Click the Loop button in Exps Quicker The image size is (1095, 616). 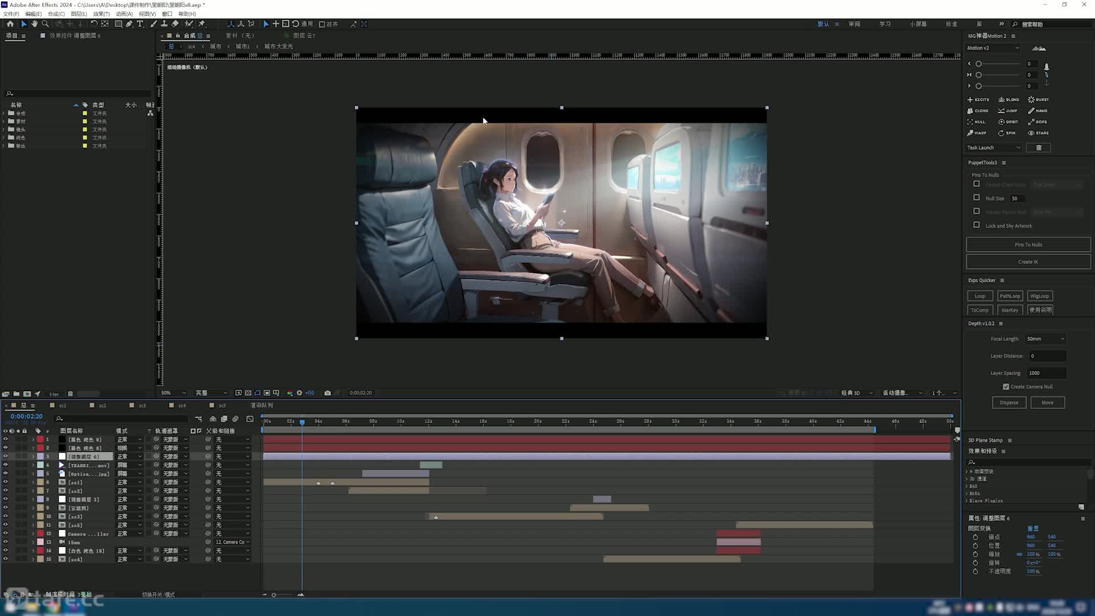click(x=979, y=296)
